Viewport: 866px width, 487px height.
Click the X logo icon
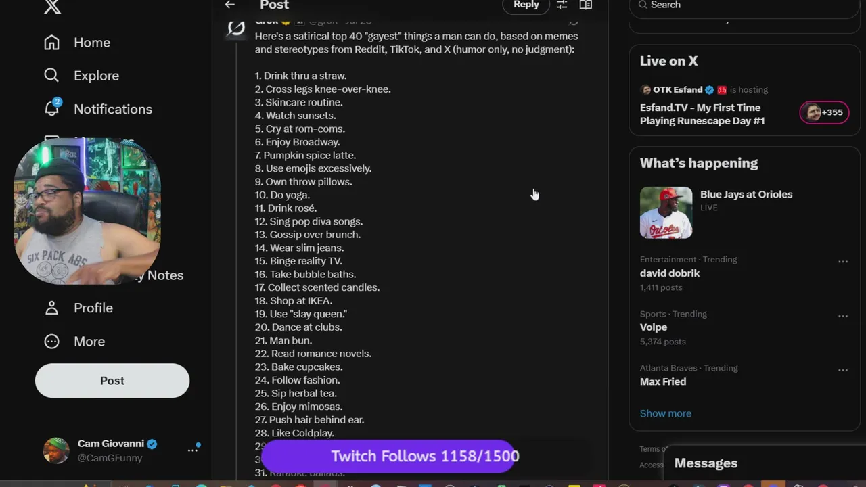click(x=52, y=6)
